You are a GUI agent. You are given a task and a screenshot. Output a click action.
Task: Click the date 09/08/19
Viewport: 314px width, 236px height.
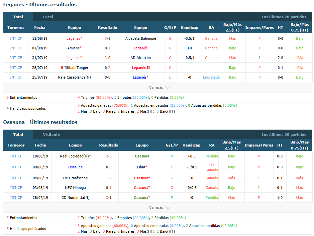[x=40, y=167]
